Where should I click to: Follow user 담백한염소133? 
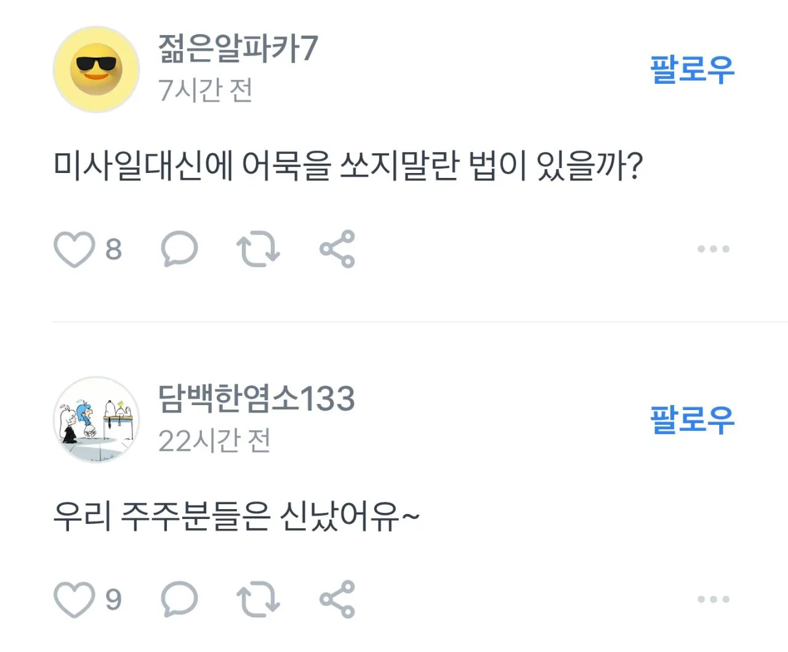692,419
